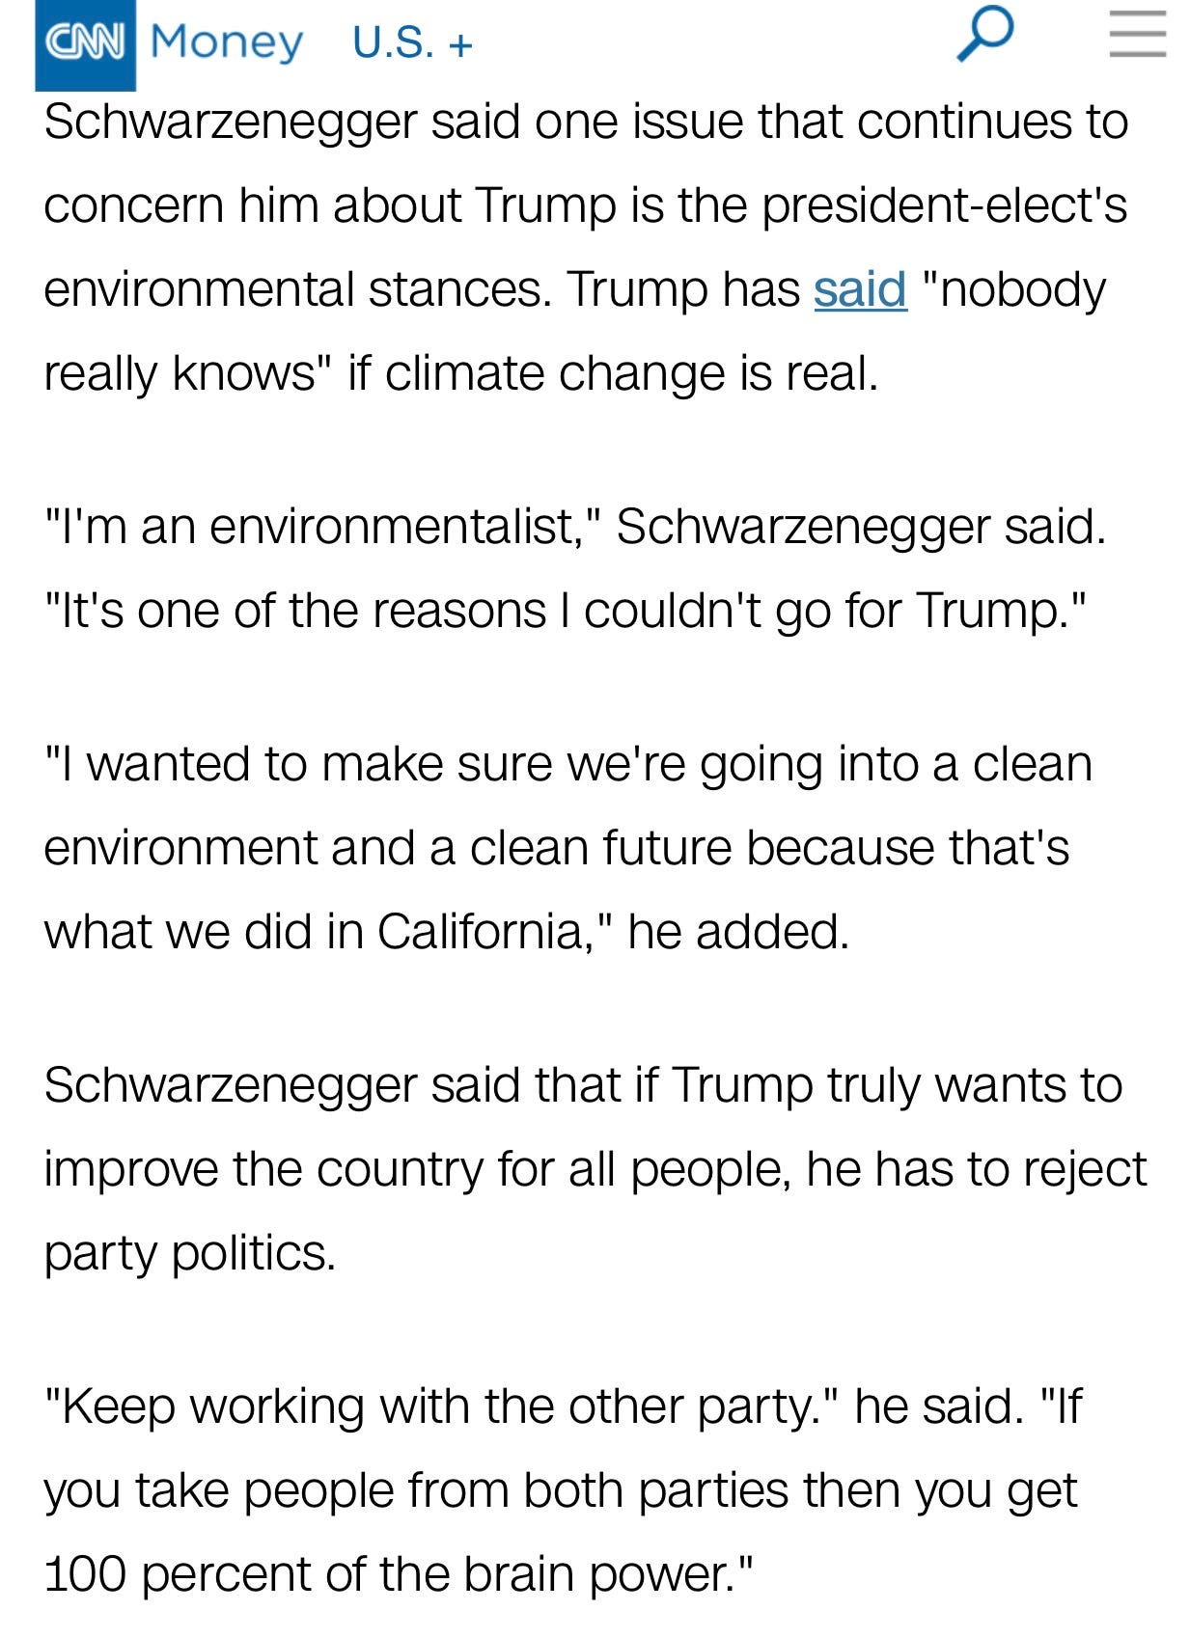Click the quote "Keep working with the other party"

[x=441, y=1406]
